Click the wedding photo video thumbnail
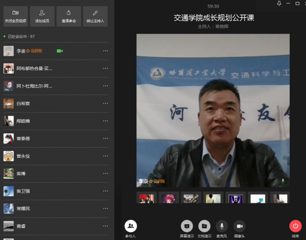Image resolution: width=306 pixels, height=240 pixels. click(147, 197)
